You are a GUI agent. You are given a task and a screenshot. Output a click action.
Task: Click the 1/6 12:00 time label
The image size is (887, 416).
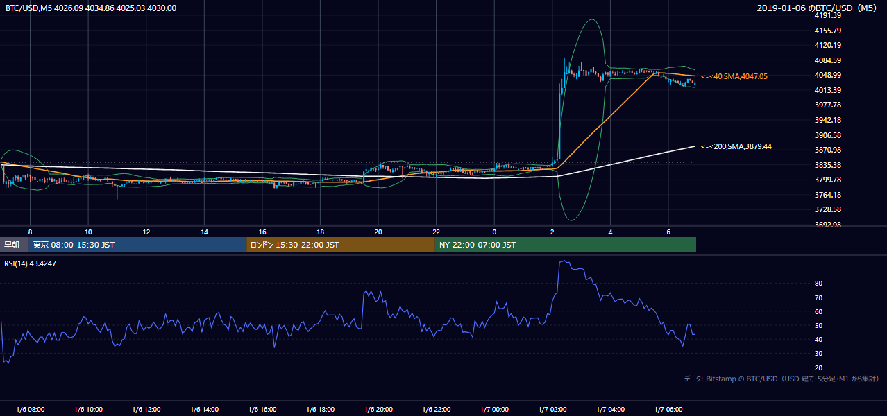click(146, 410)
